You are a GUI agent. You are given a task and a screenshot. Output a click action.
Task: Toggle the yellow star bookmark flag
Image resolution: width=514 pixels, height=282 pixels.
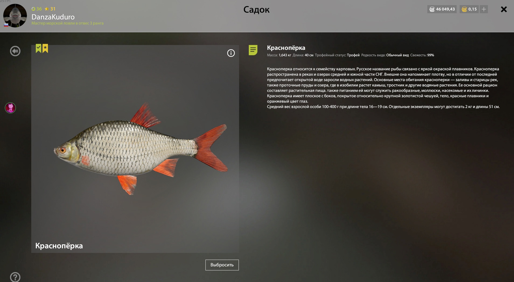[x=45, y=48]
